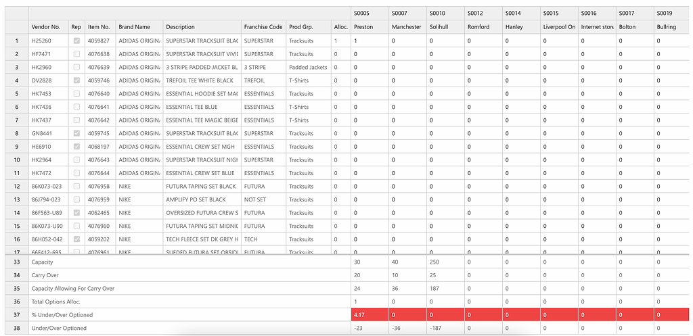Click the S0005 store code header
693x336 pixels.
(x=370, y=14)
